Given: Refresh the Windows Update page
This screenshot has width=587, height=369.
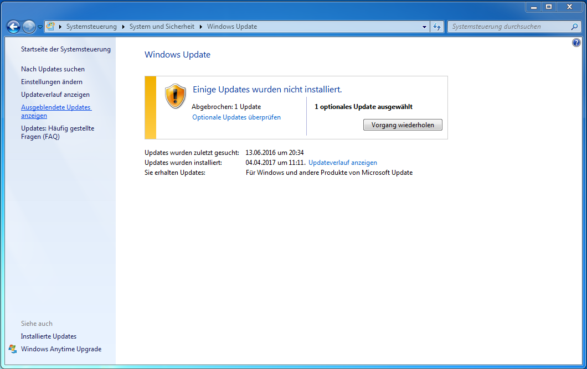Looking at the screenshot, I should coord(437,27).
